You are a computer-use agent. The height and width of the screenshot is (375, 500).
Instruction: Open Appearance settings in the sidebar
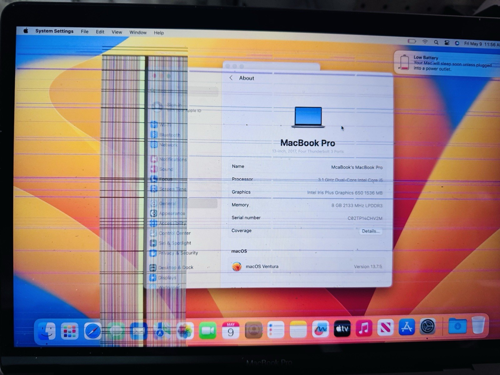(168, 213)
